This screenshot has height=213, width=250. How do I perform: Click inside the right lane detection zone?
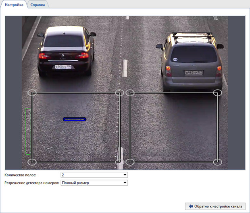point(173,127)
